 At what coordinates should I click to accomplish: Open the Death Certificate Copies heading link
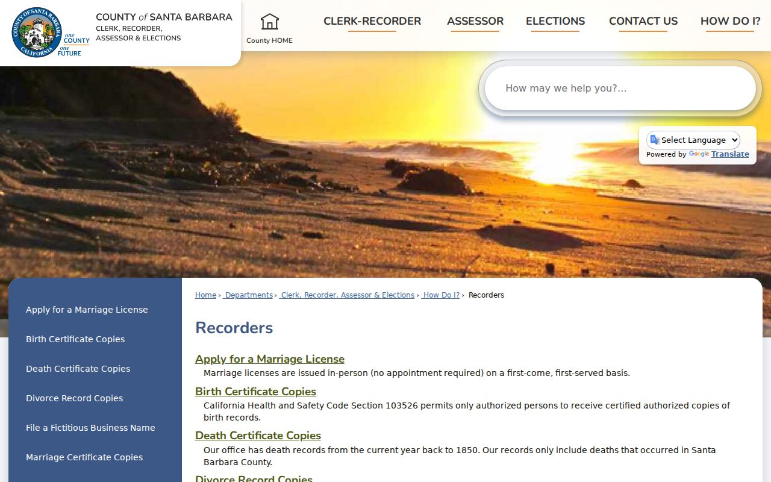tap(258, 436)
